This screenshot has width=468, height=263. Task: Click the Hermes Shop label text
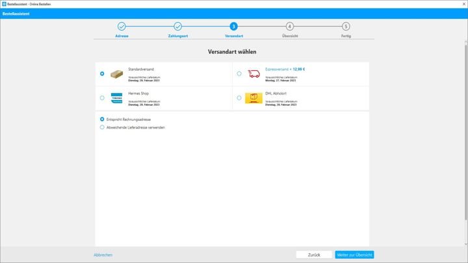138,94
